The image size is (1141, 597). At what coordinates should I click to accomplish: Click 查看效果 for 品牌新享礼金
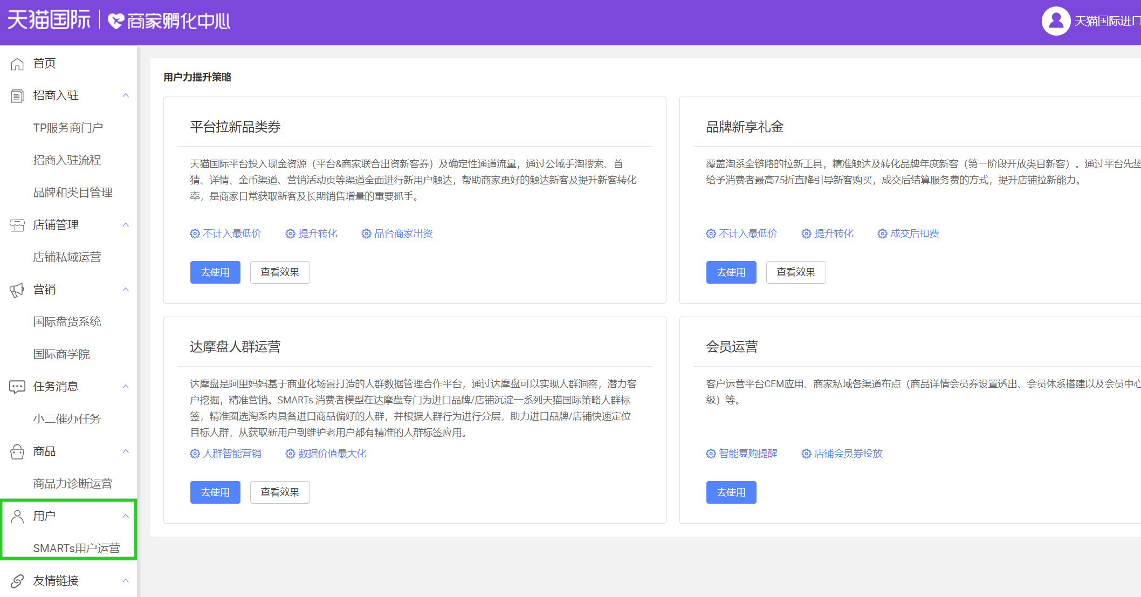(x=796, y=272)
